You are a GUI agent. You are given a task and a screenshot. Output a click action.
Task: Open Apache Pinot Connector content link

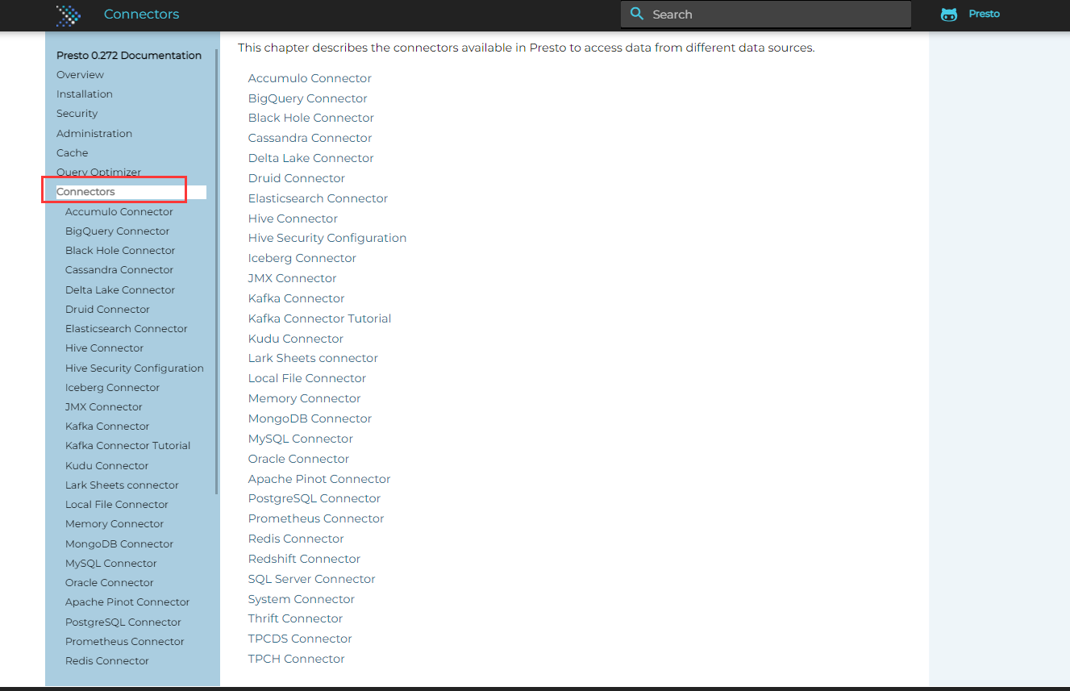[x=319, y=479]
